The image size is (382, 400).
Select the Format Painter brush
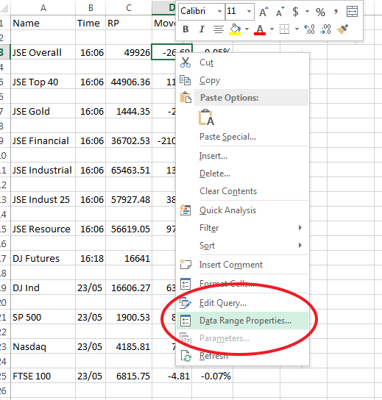[343, 29]
